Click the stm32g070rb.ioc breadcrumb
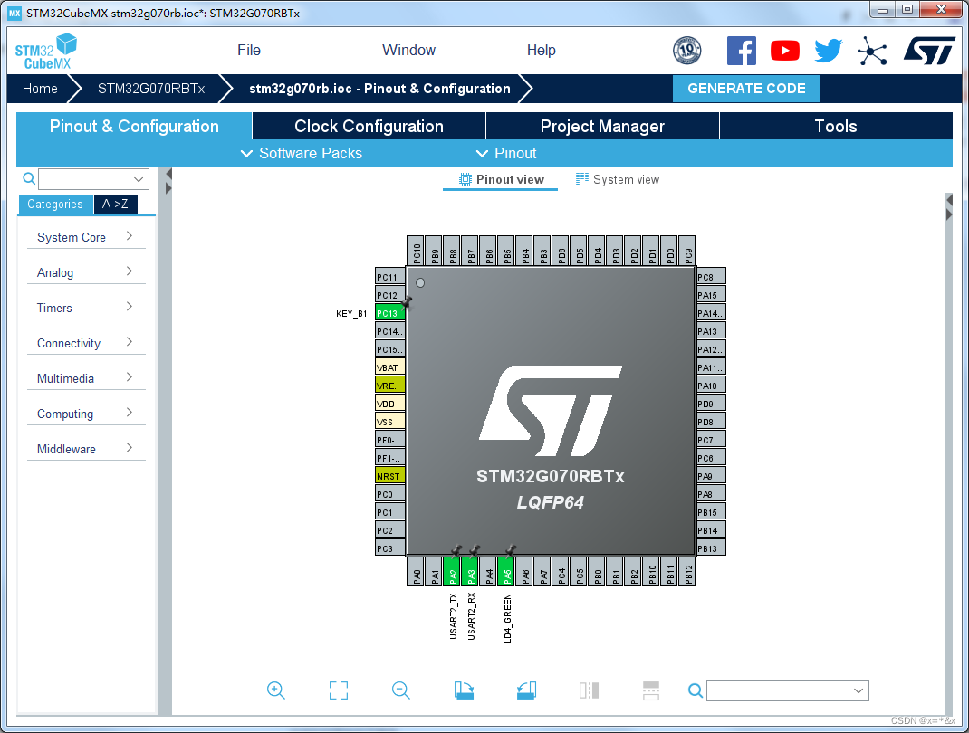This screenshot has height=733, width=969. point(379,89)
